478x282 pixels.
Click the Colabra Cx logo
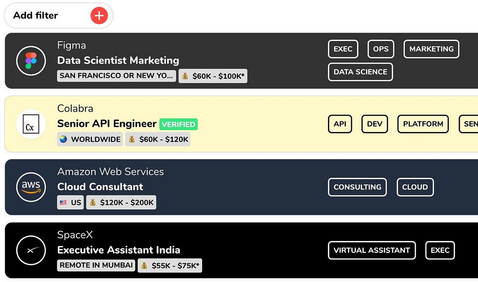[31, 124]
